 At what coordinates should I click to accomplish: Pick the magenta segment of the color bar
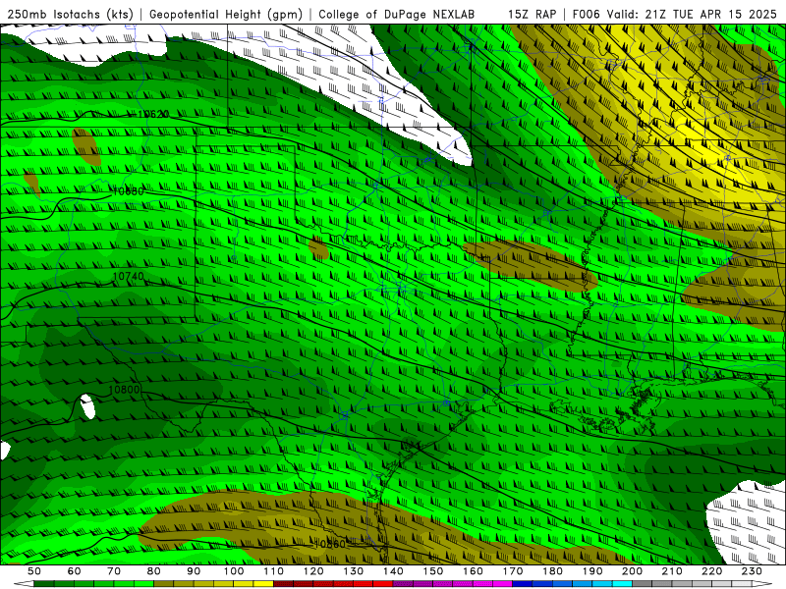[502, 584]
